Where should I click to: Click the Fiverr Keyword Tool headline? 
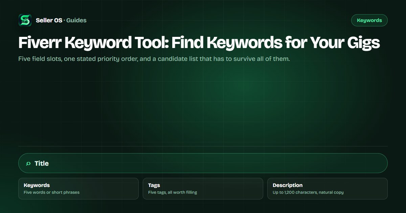coord(199,43)
